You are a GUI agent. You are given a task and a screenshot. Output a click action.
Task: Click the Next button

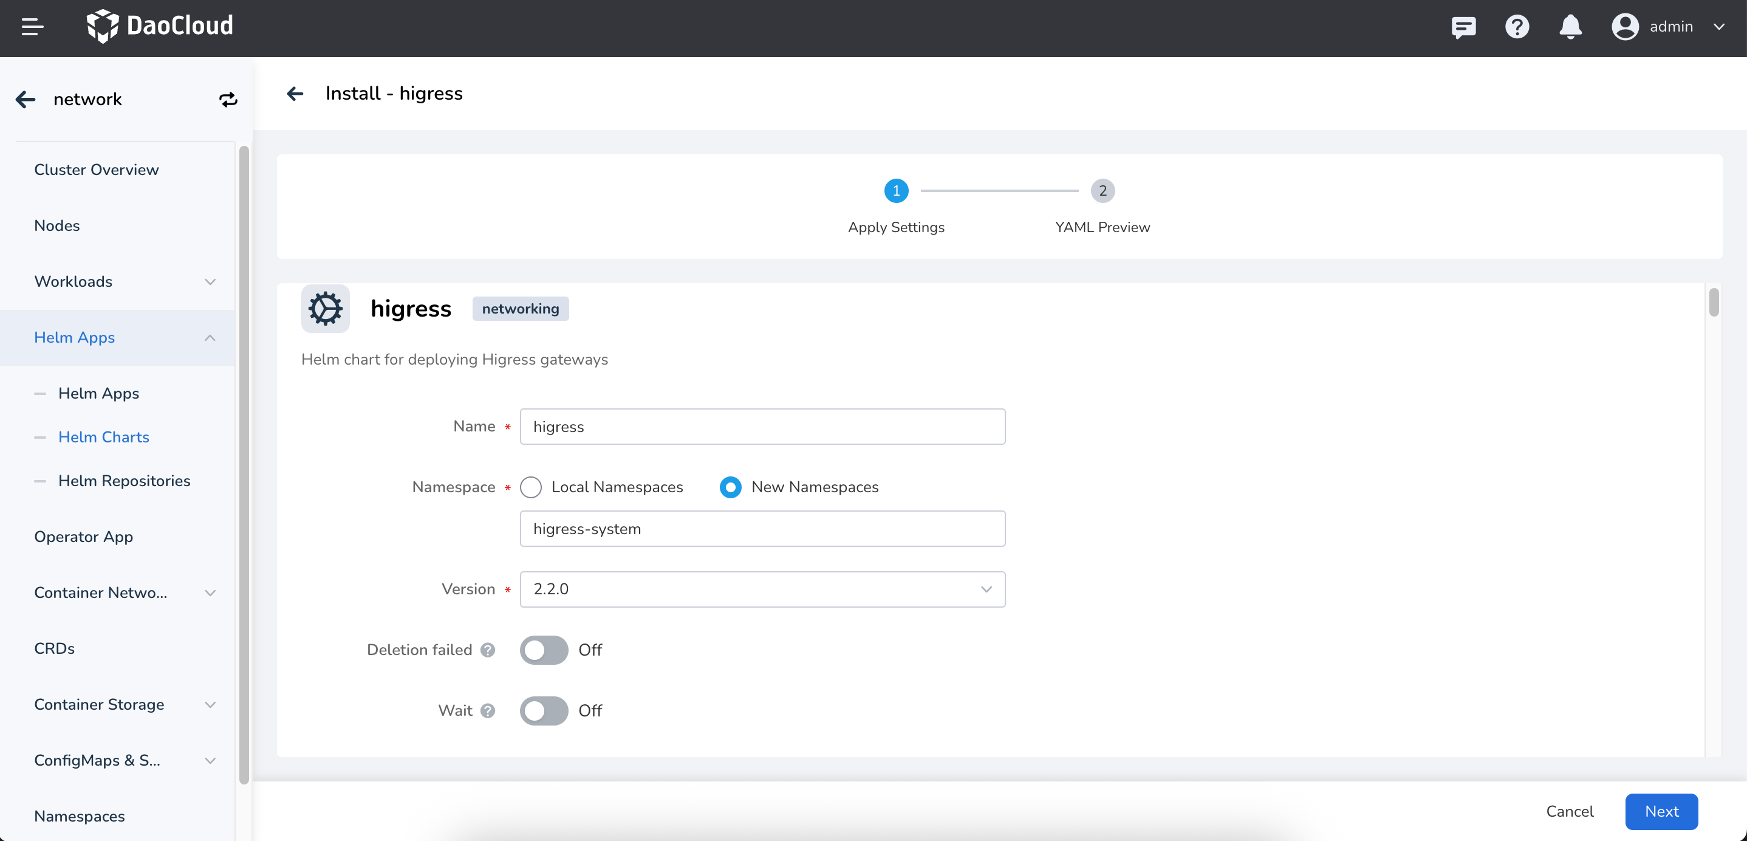click(x=1661, y=811)
